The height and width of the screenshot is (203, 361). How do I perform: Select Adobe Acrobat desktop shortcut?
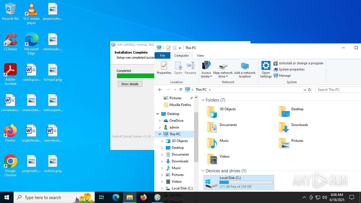click(10, 74)
